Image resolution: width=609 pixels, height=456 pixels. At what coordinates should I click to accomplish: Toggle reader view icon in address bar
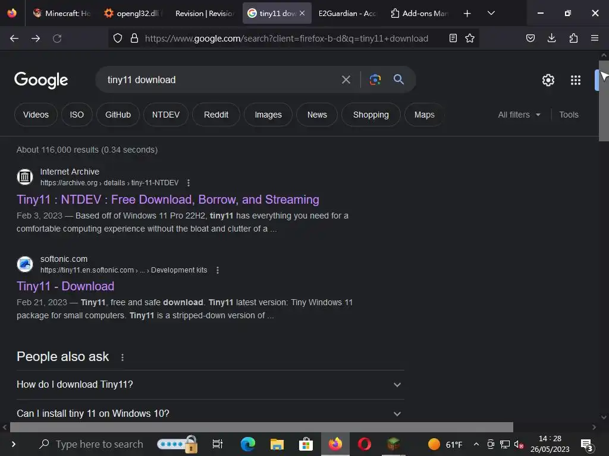click(453, 38)
